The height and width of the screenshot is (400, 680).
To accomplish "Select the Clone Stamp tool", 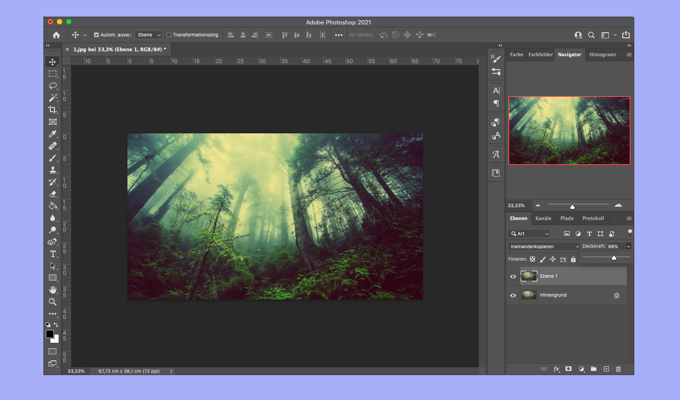I will [x=53, y=170].
